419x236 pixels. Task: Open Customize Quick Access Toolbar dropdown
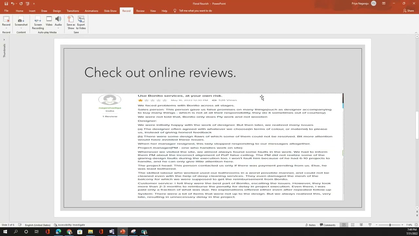[x=34, y=4]
